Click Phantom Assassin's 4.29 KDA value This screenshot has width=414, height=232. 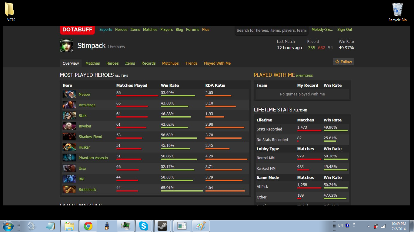209,156
